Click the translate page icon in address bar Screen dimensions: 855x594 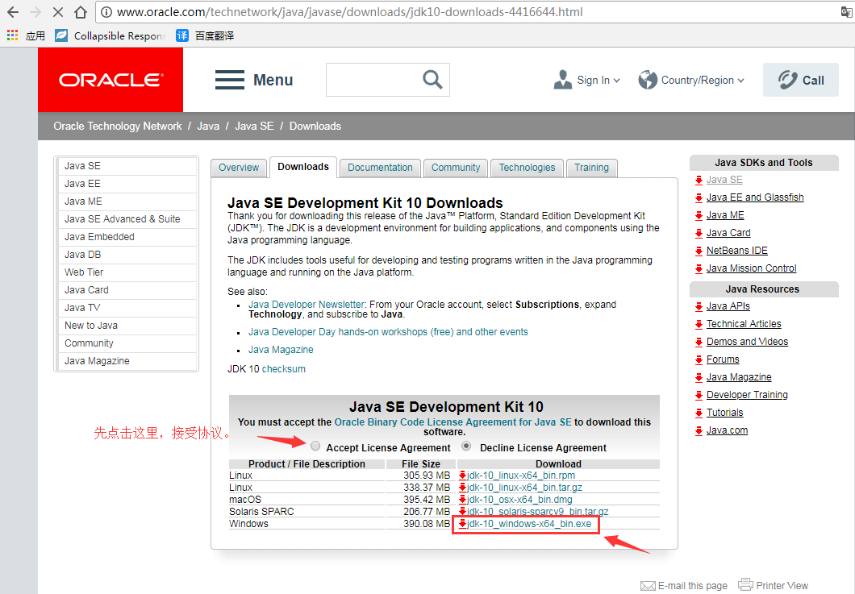[x=847, y=12]
